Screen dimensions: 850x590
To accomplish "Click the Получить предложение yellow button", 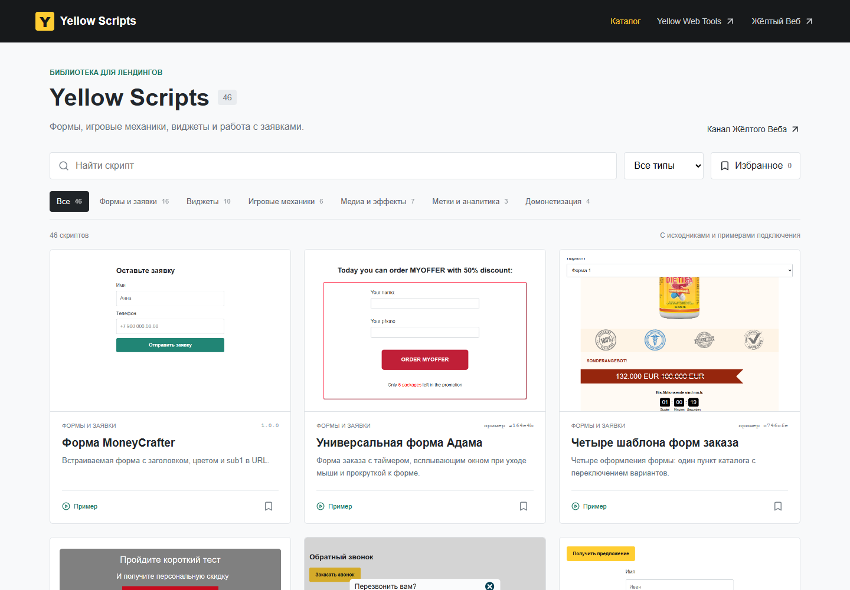I will point(601,553).
